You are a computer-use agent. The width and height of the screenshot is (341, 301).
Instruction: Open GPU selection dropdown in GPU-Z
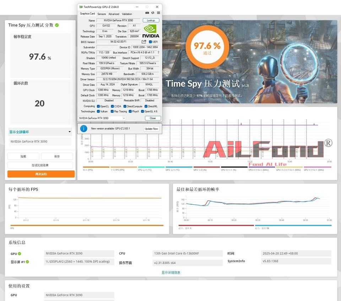click(102, 118)
